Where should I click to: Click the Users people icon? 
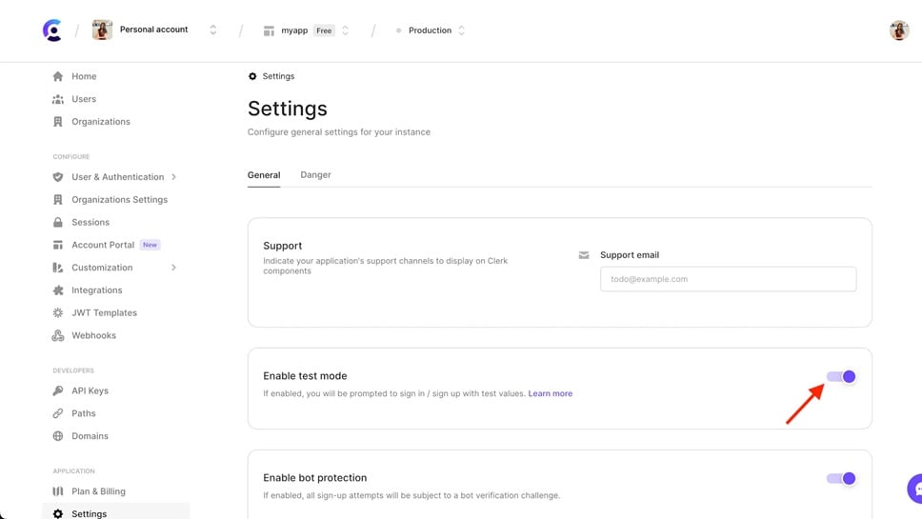pyautogui.click(x=57, y=99)
